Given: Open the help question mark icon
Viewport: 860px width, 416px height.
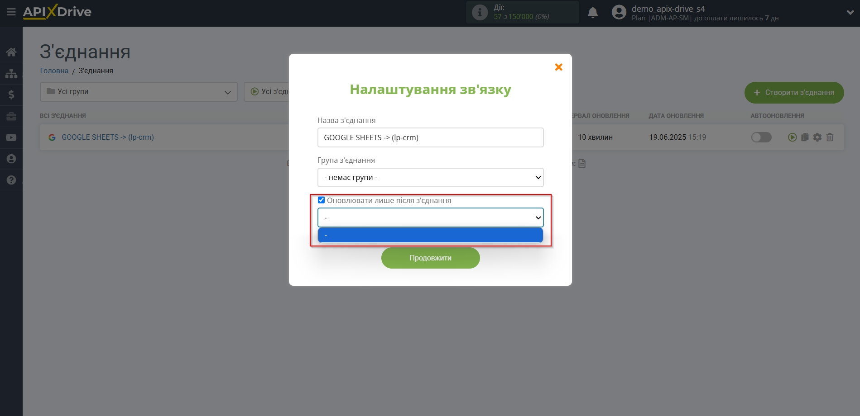Looking at the screenshot, I should coord(11,180).
